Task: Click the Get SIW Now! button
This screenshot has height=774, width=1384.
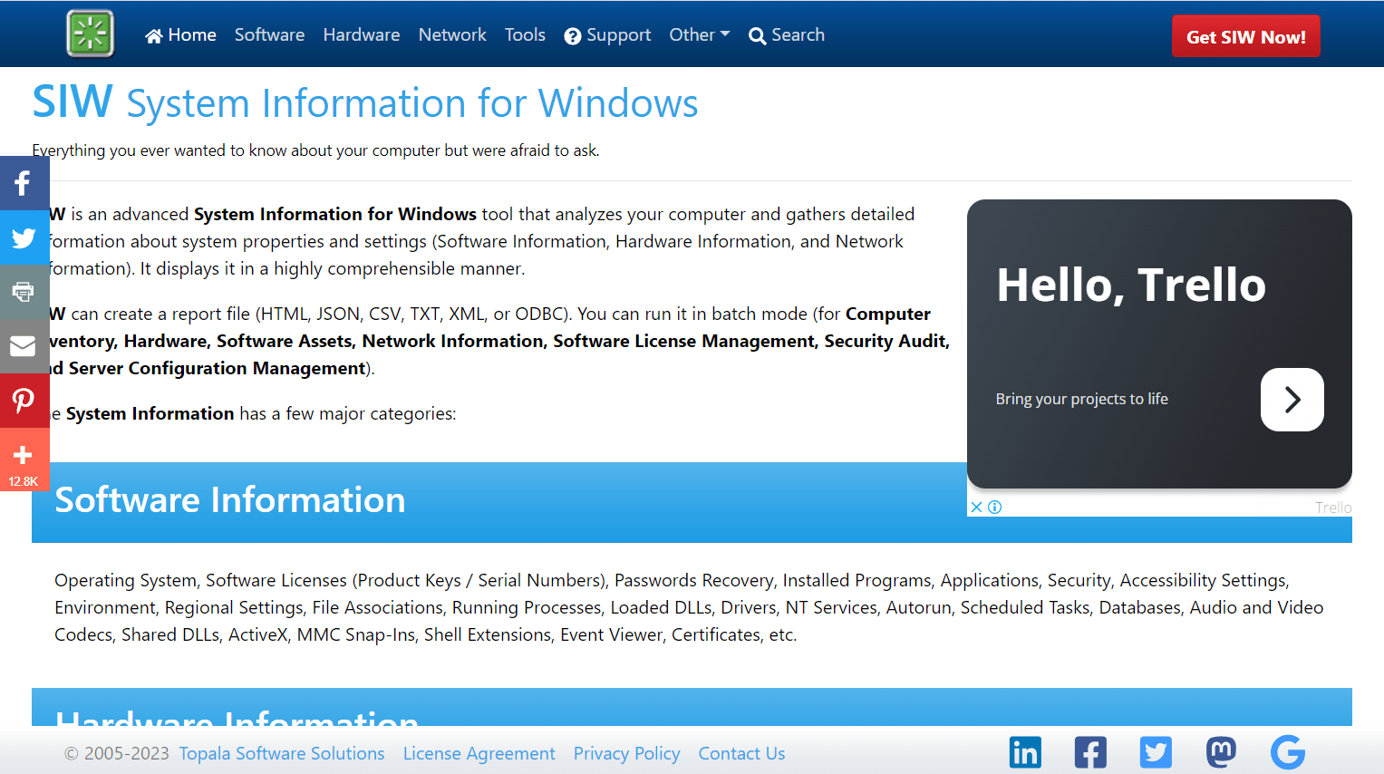Action: [1246, 36]
